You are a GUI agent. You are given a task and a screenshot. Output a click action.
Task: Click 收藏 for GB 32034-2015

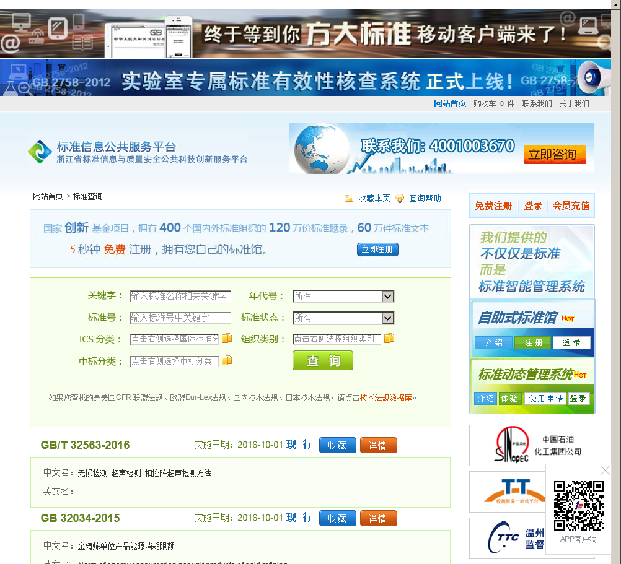click(x=337, y=518)
